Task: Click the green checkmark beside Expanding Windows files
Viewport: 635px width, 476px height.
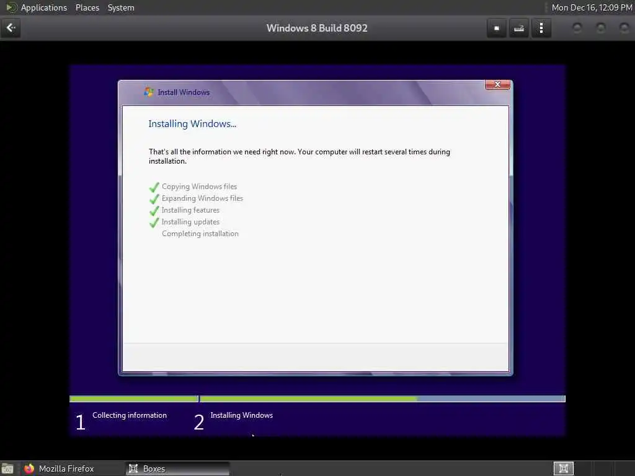Action: coord(154,199)
